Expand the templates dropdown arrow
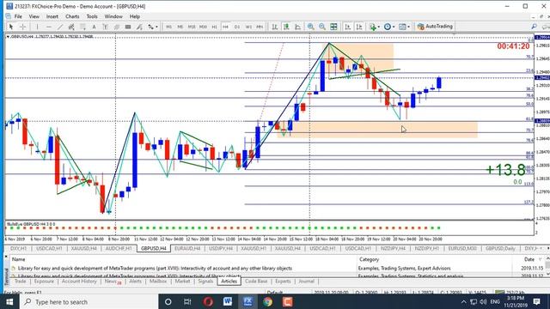The height and width of the screenshot is (309, 550). point(408,27)
